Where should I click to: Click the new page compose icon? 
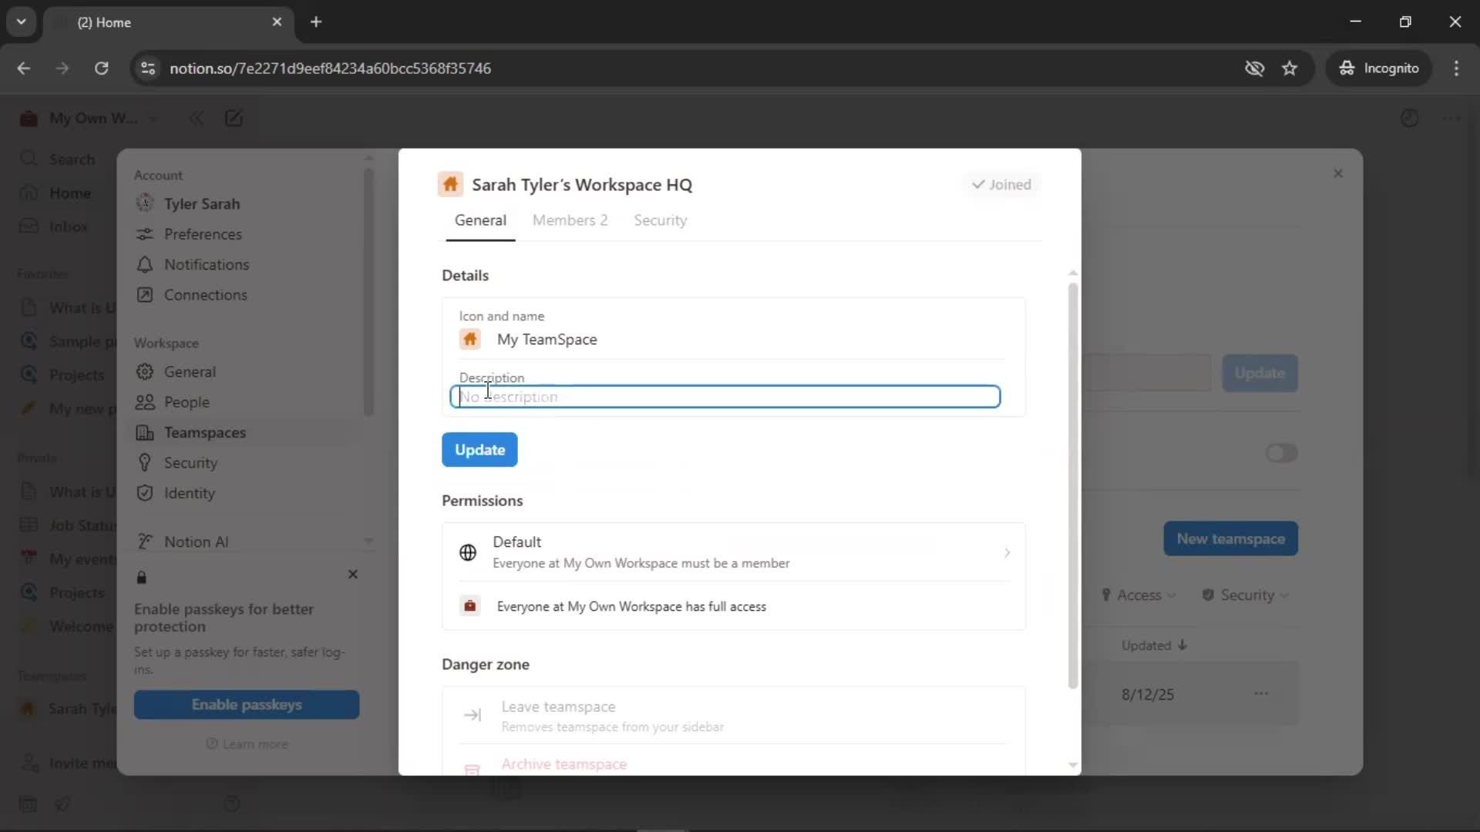[234, 119]
